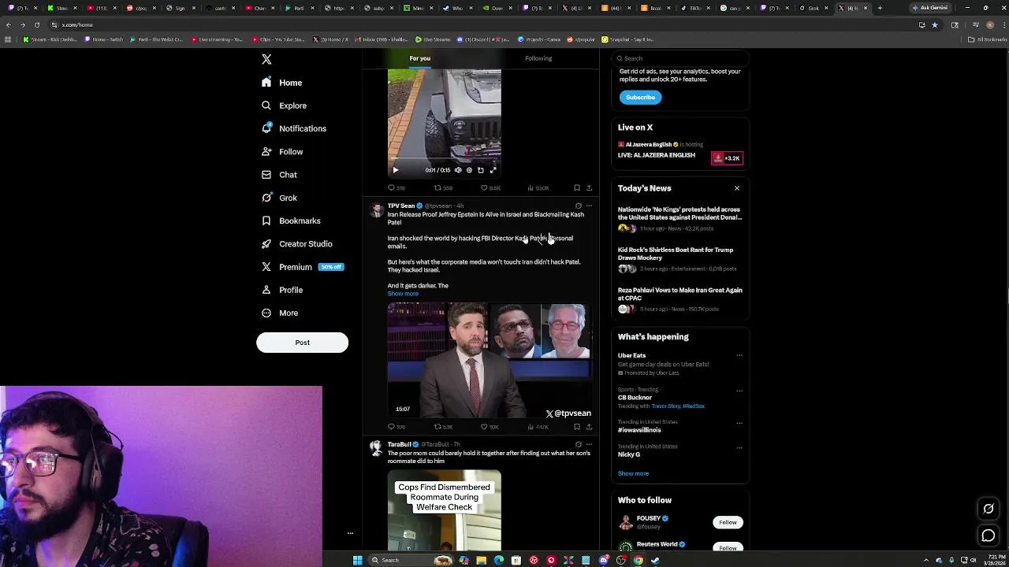Image resolution: width=1009 pixels, height=567 pixels.
Task: Open the No Kings protests news story
Action: (680, 219)
